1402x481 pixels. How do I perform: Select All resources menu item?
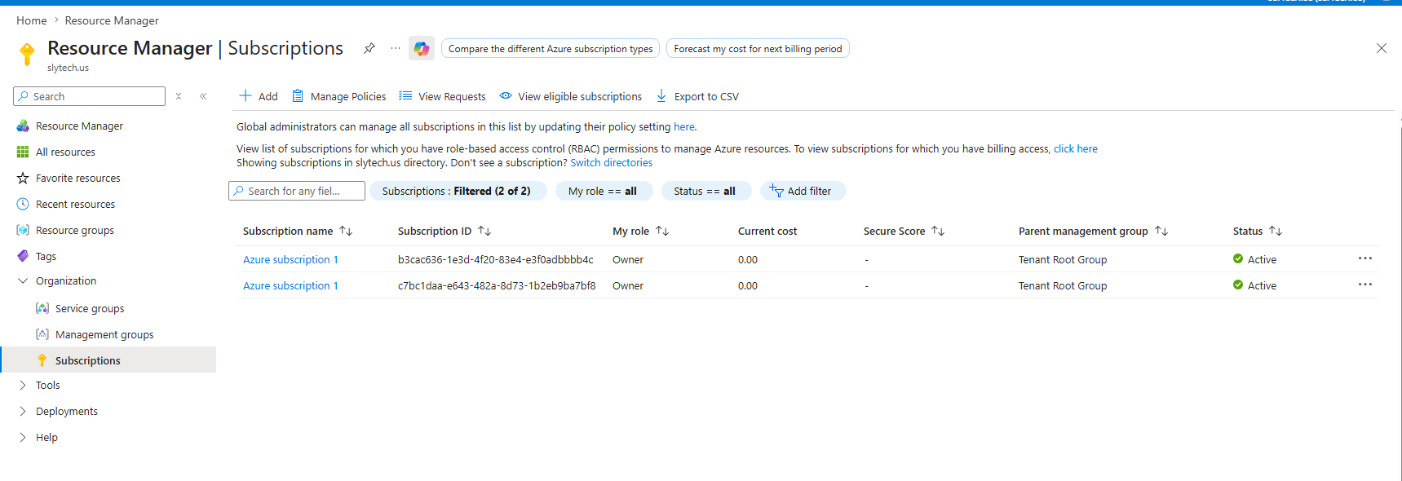[65, 152]
